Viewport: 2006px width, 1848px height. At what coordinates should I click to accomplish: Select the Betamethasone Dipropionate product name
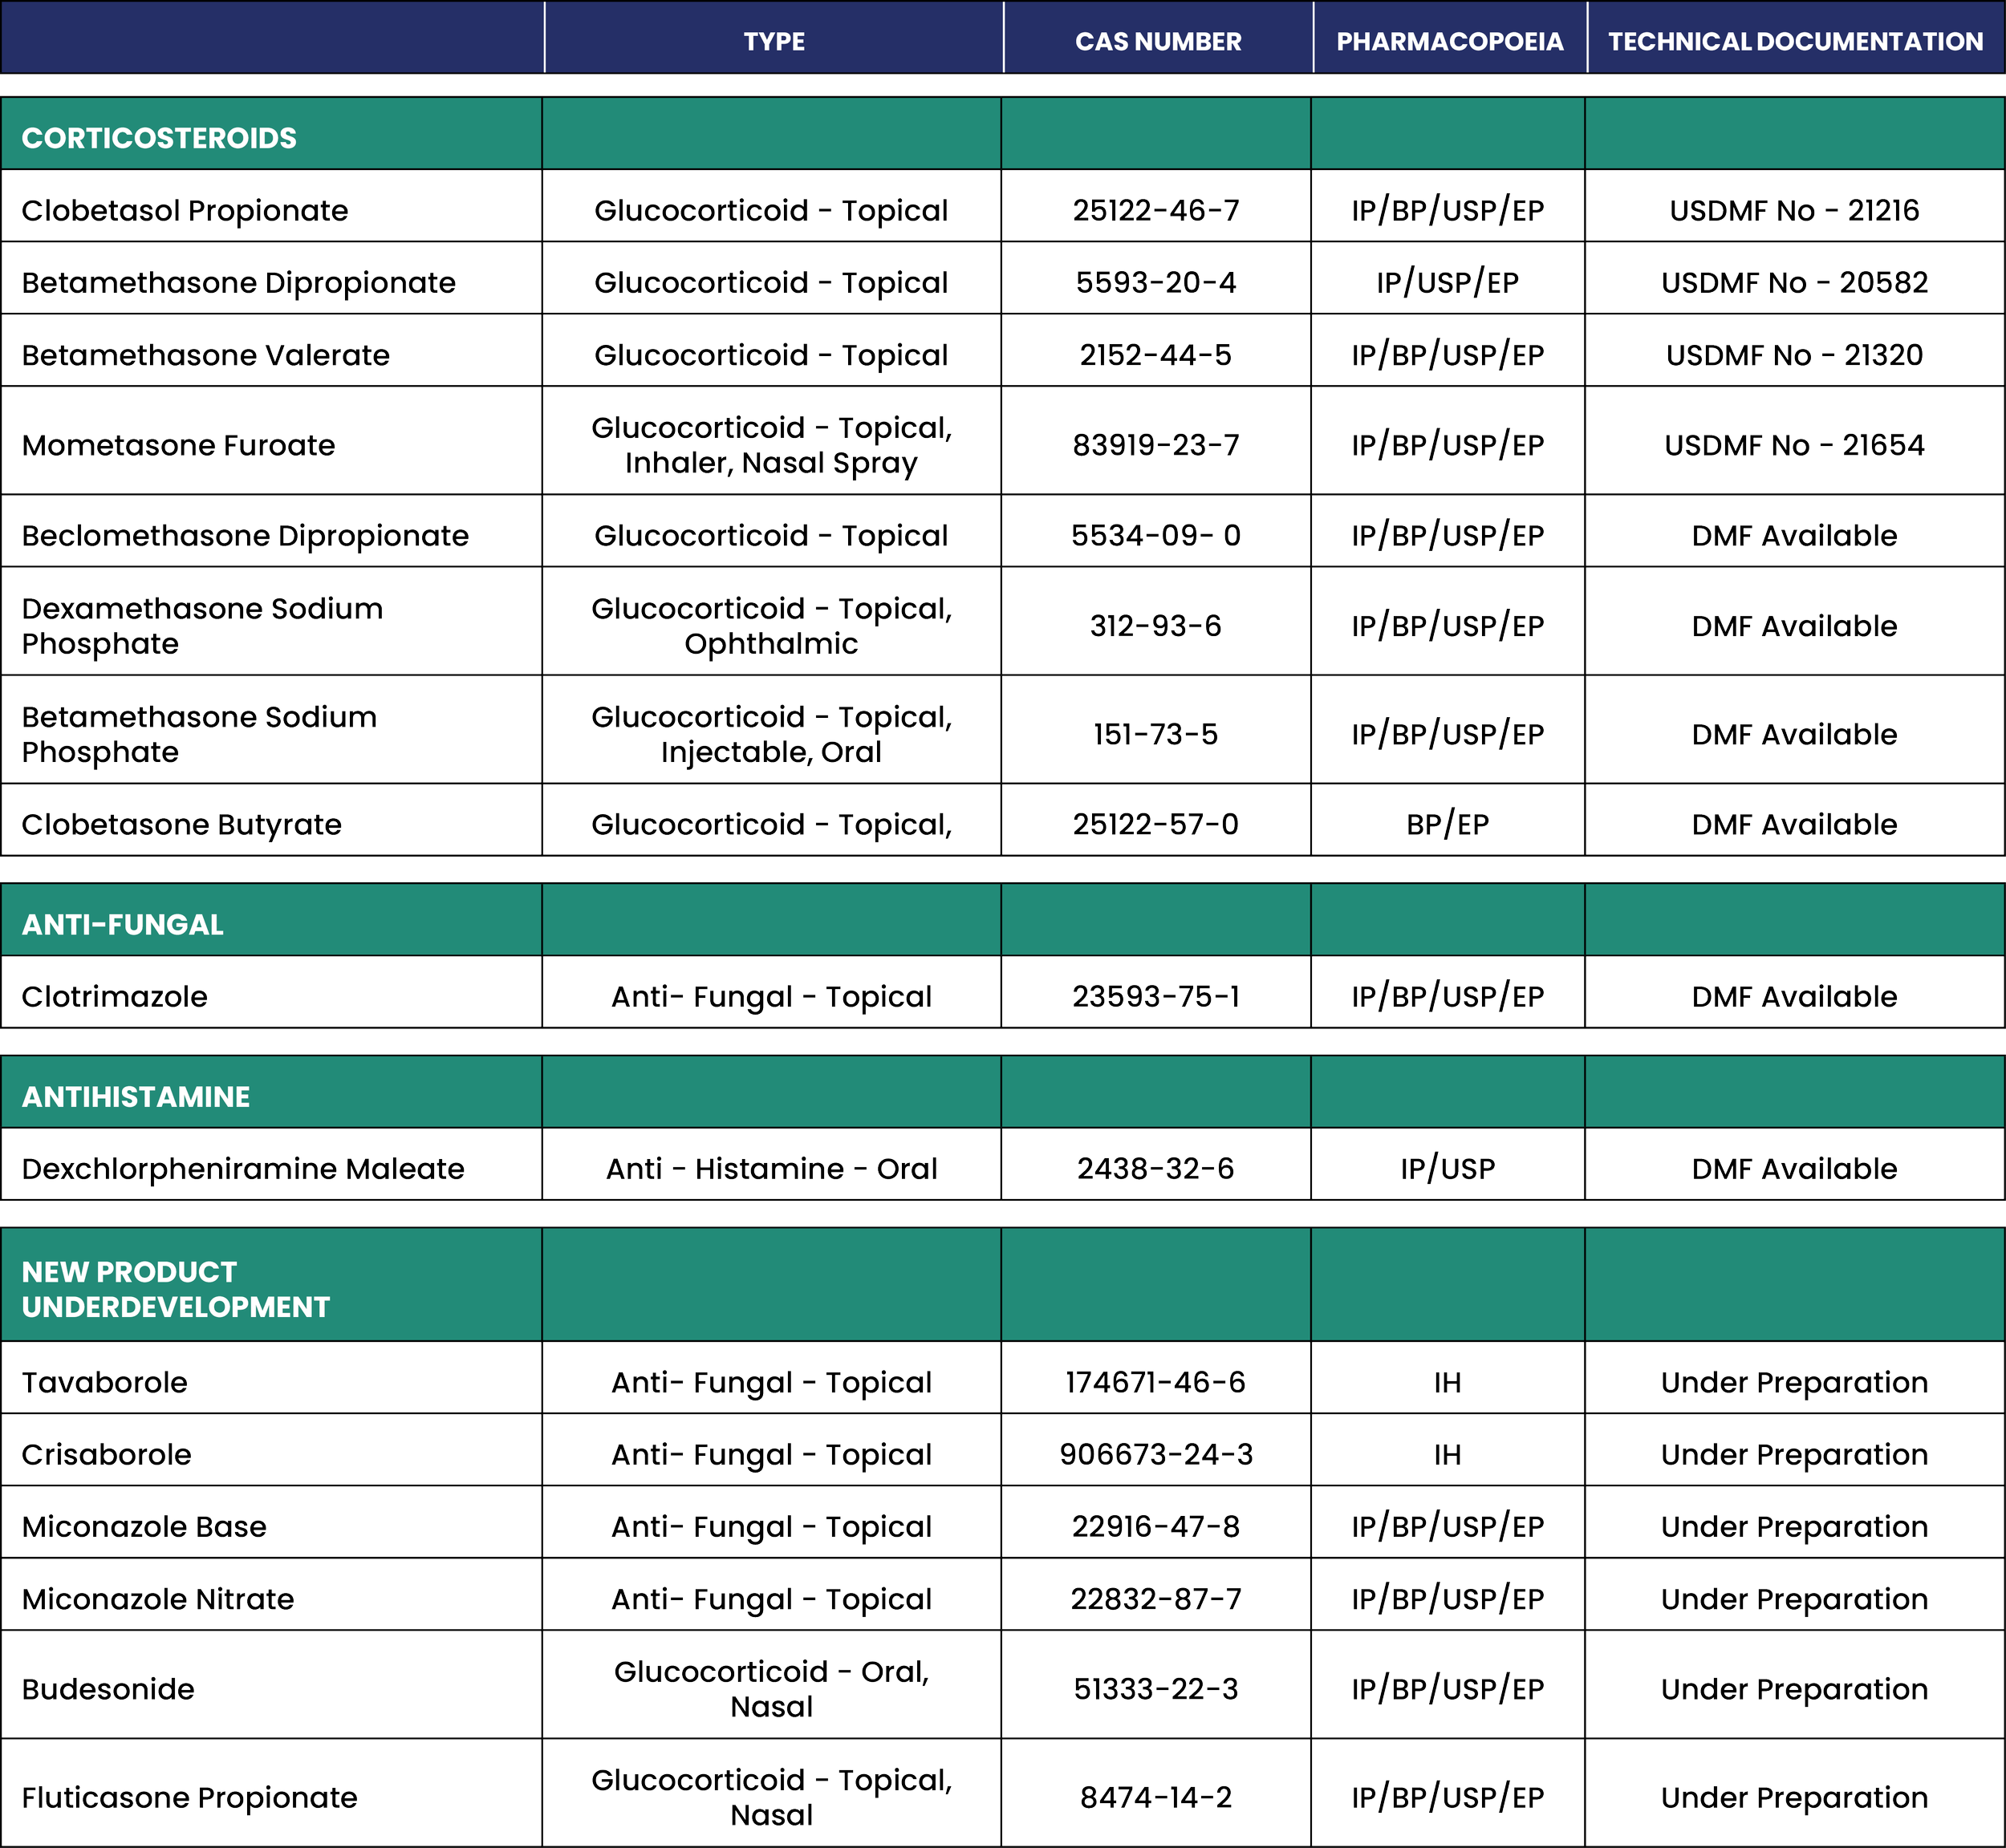pyautogui.click(x=236, y=282)
